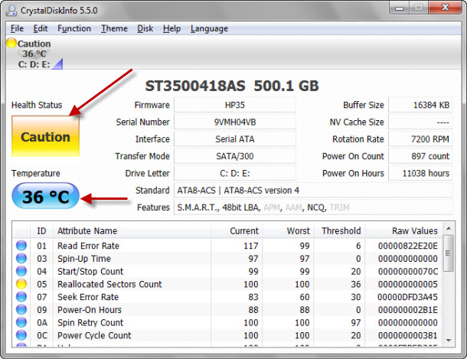Open the Theme menu
The height and width of the screenshot is (359, 467).
coord(114,28)
